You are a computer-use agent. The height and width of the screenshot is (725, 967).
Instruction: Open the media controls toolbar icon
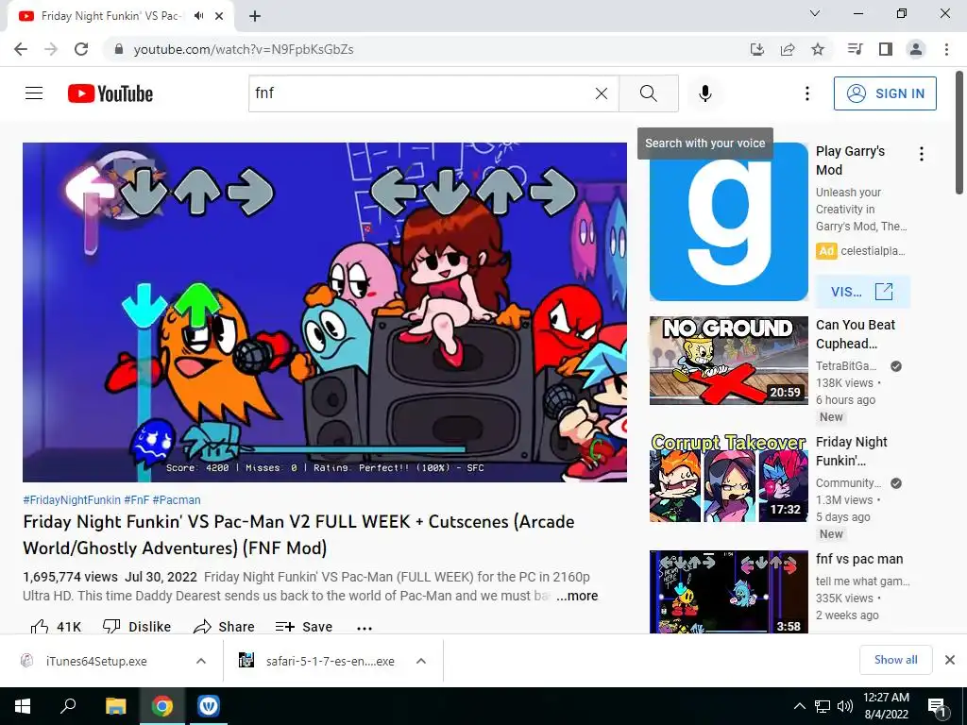coord(855,49)
